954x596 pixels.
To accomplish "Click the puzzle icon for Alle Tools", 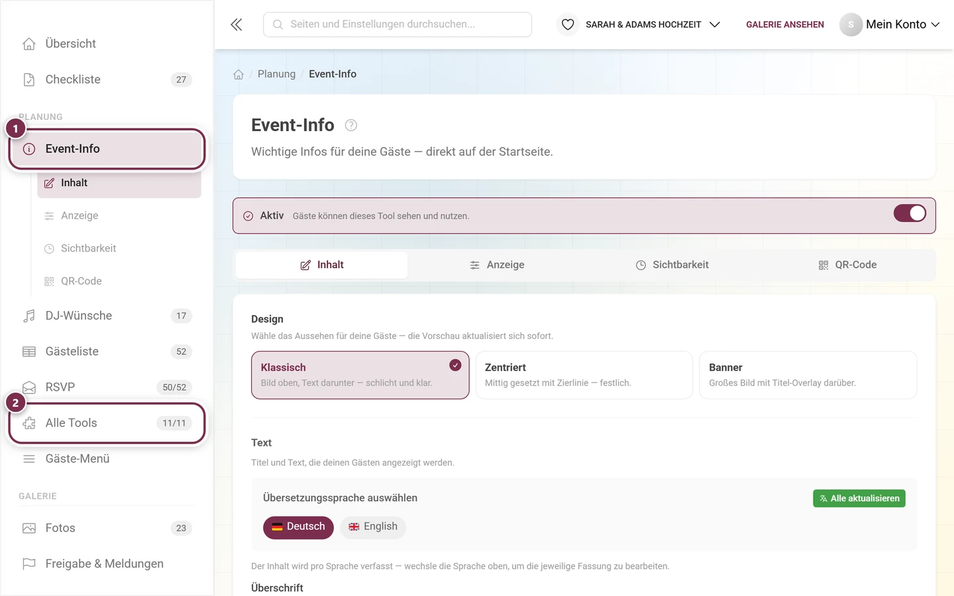I will (x=29, y=423).
